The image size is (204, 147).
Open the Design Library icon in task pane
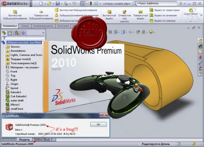coord(200,46)
